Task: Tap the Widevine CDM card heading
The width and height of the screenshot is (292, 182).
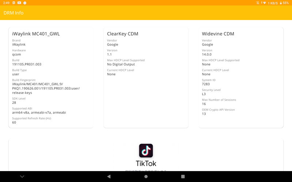Action: click(x=218, y=34)
